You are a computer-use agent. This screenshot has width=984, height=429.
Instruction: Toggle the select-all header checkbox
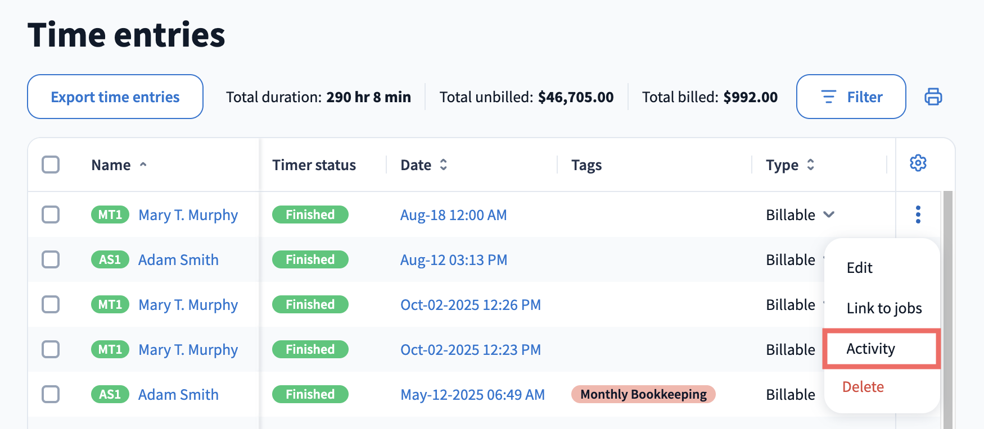[x=51, y=165]
